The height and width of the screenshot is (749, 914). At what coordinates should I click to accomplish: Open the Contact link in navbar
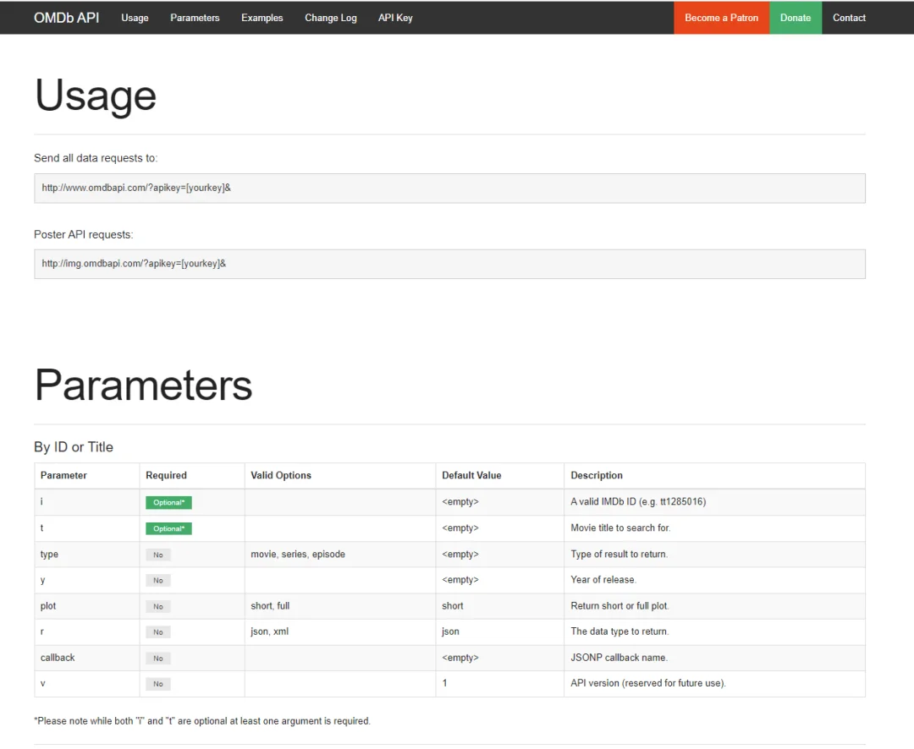click(849, 18)
